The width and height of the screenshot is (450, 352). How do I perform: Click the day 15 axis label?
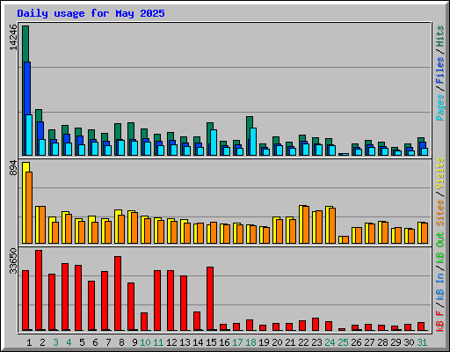211,342
